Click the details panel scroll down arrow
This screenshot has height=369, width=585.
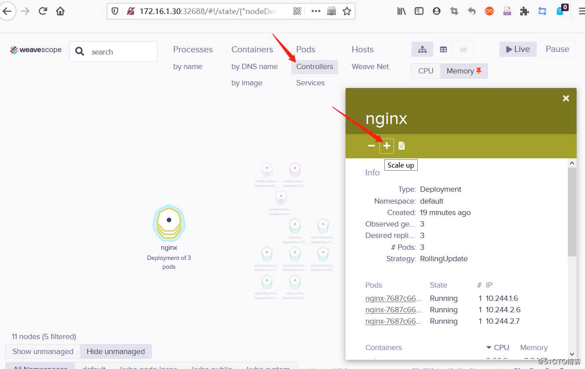click(572, 354)
